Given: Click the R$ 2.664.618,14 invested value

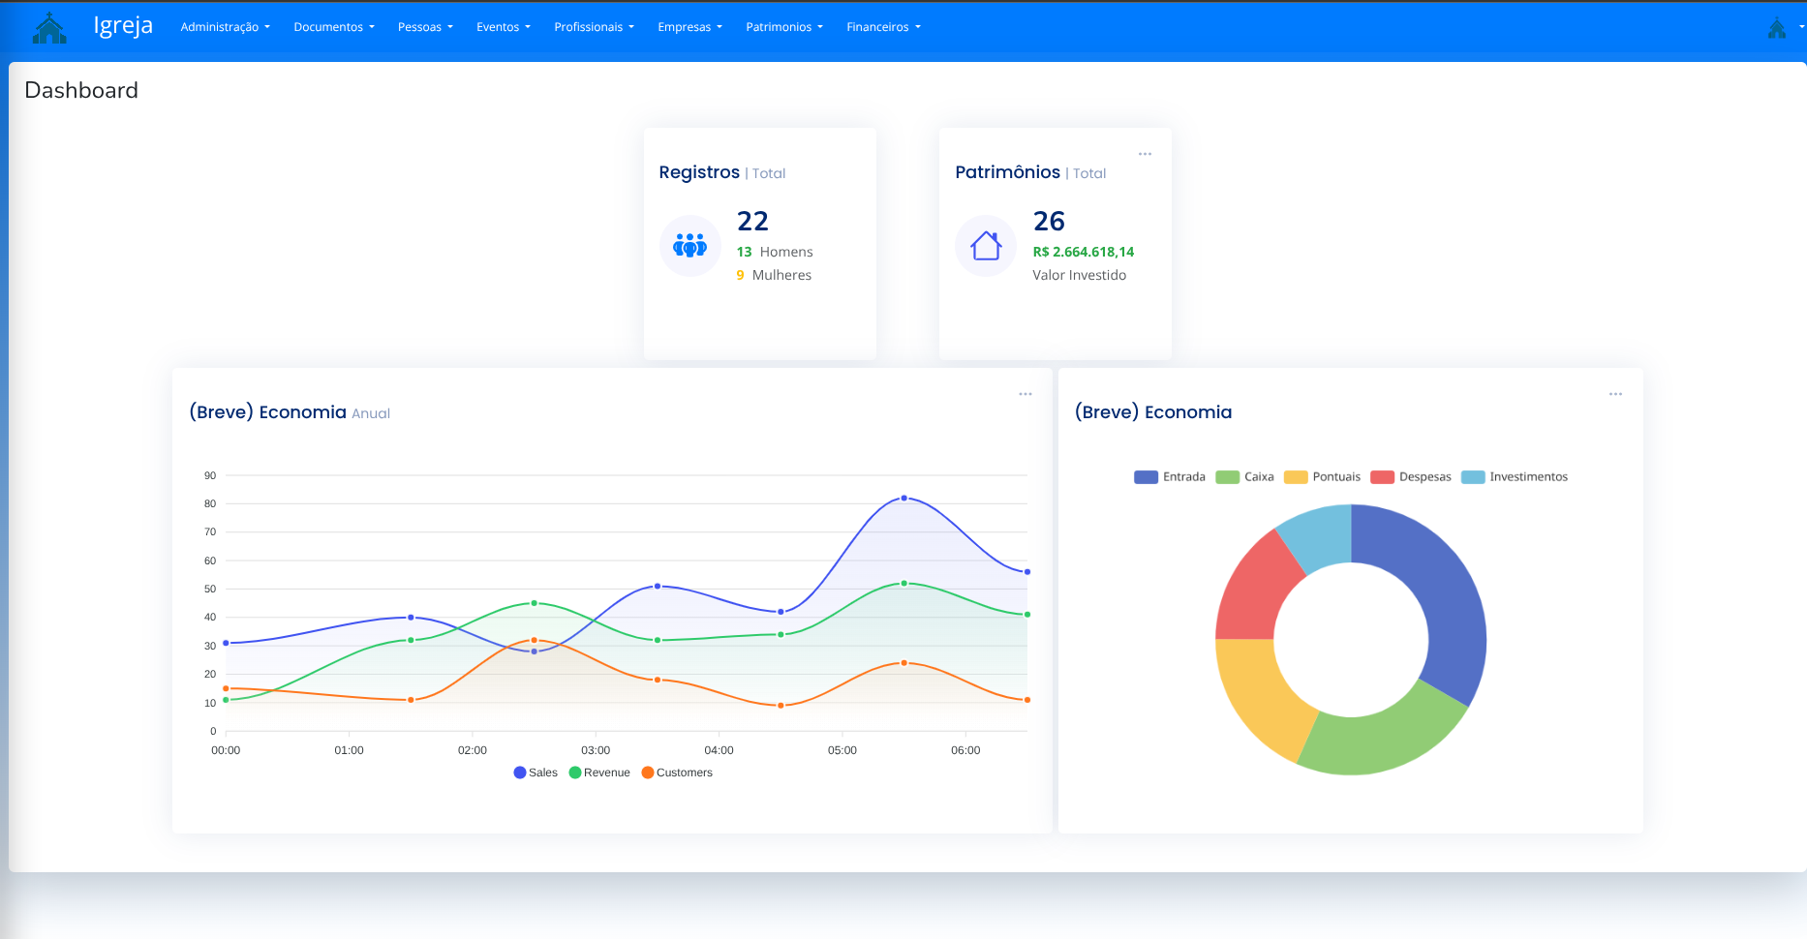Looking at the screenshot, I should pos(1084,251).
